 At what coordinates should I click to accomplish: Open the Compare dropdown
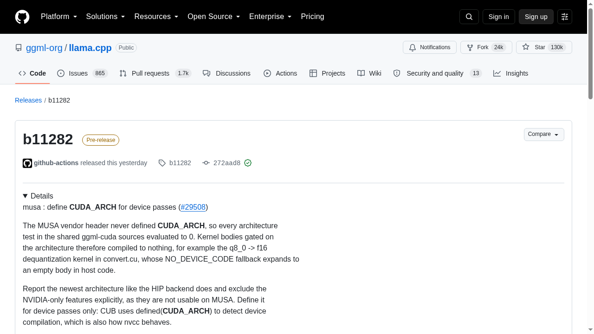[x=544, y=135]
